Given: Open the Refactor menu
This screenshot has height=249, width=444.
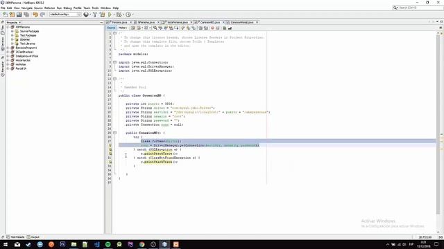Looking at the screenshot, I should click(49, 8).
